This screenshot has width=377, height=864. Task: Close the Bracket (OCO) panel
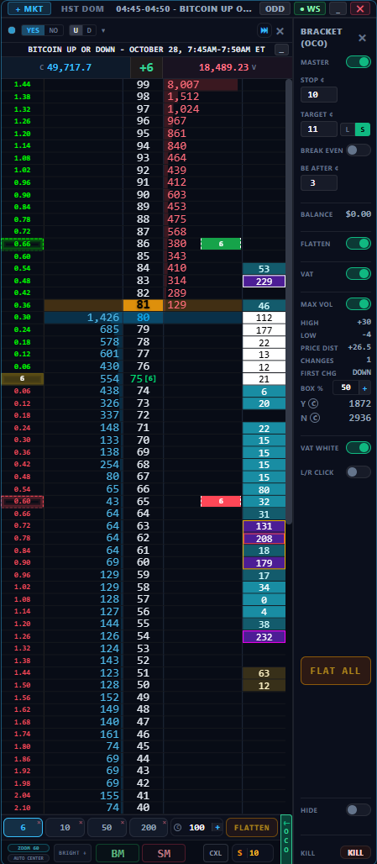tap(362, 38)
